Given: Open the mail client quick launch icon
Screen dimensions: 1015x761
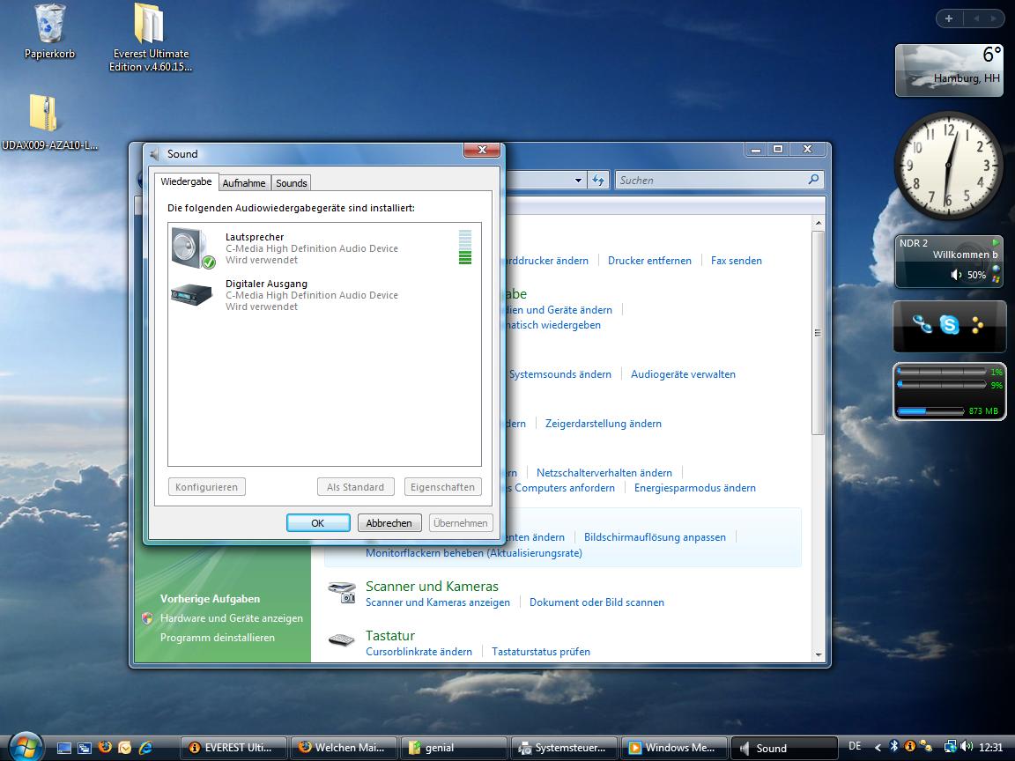Looking at the screenshot, I should tap(125, 748).
